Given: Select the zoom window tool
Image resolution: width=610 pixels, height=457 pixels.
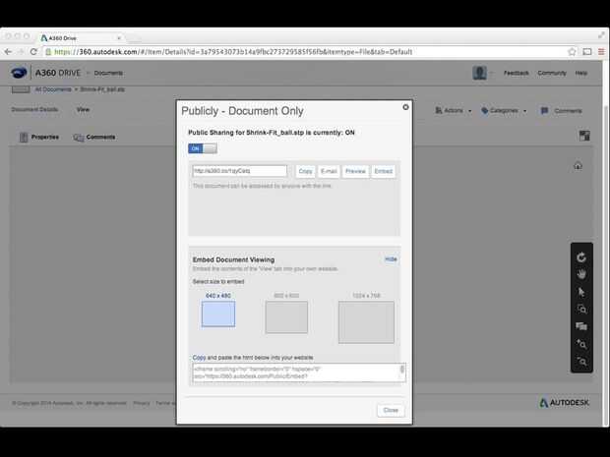Looking at the screenshot, I should click(581, 310).
